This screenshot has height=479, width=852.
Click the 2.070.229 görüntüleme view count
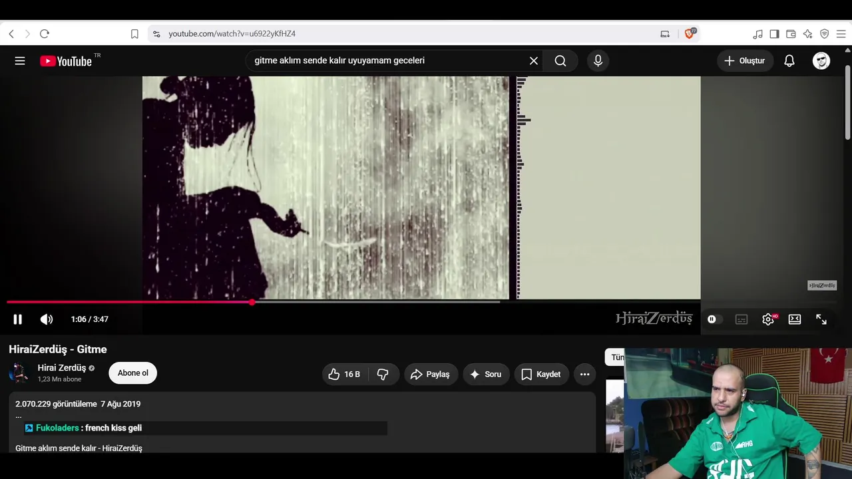[56, 404]
